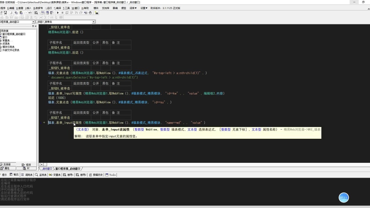Open the _按钮7_被单击 subroutine dropdown
Image resolution: width=370 pixels, height=208 pixels.
pos(94,22)
